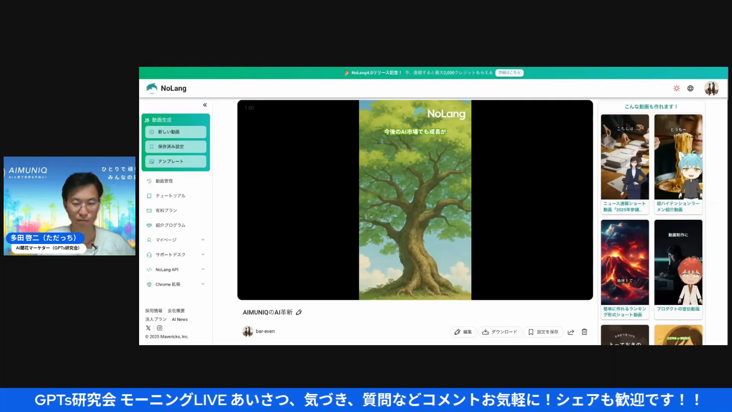
Task: Click the bar-even author name
Action: [x=265, y=332]
